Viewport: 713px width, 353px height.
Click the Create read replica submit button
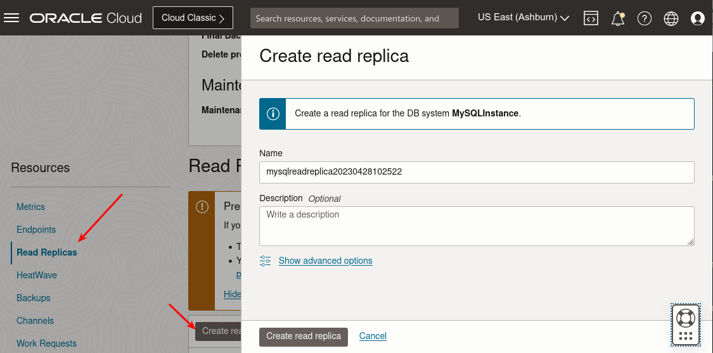tap(304, 337)
